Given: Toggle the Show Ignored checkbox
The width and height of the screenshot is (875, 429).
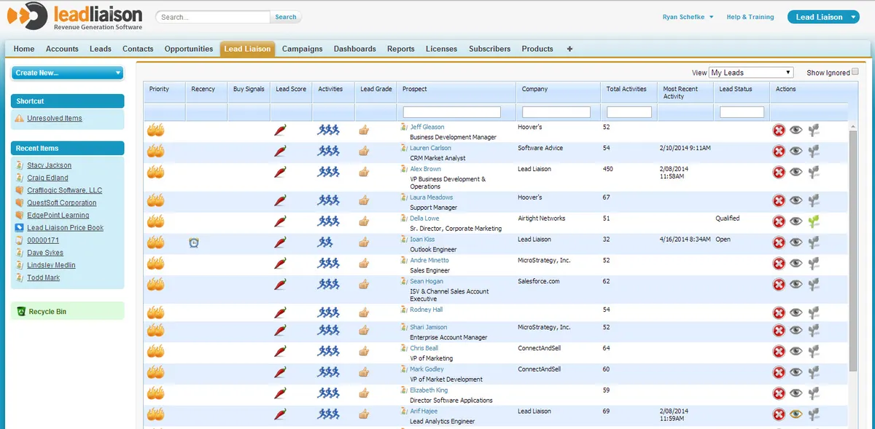Looking at the screenshot, I should point(855,72).
